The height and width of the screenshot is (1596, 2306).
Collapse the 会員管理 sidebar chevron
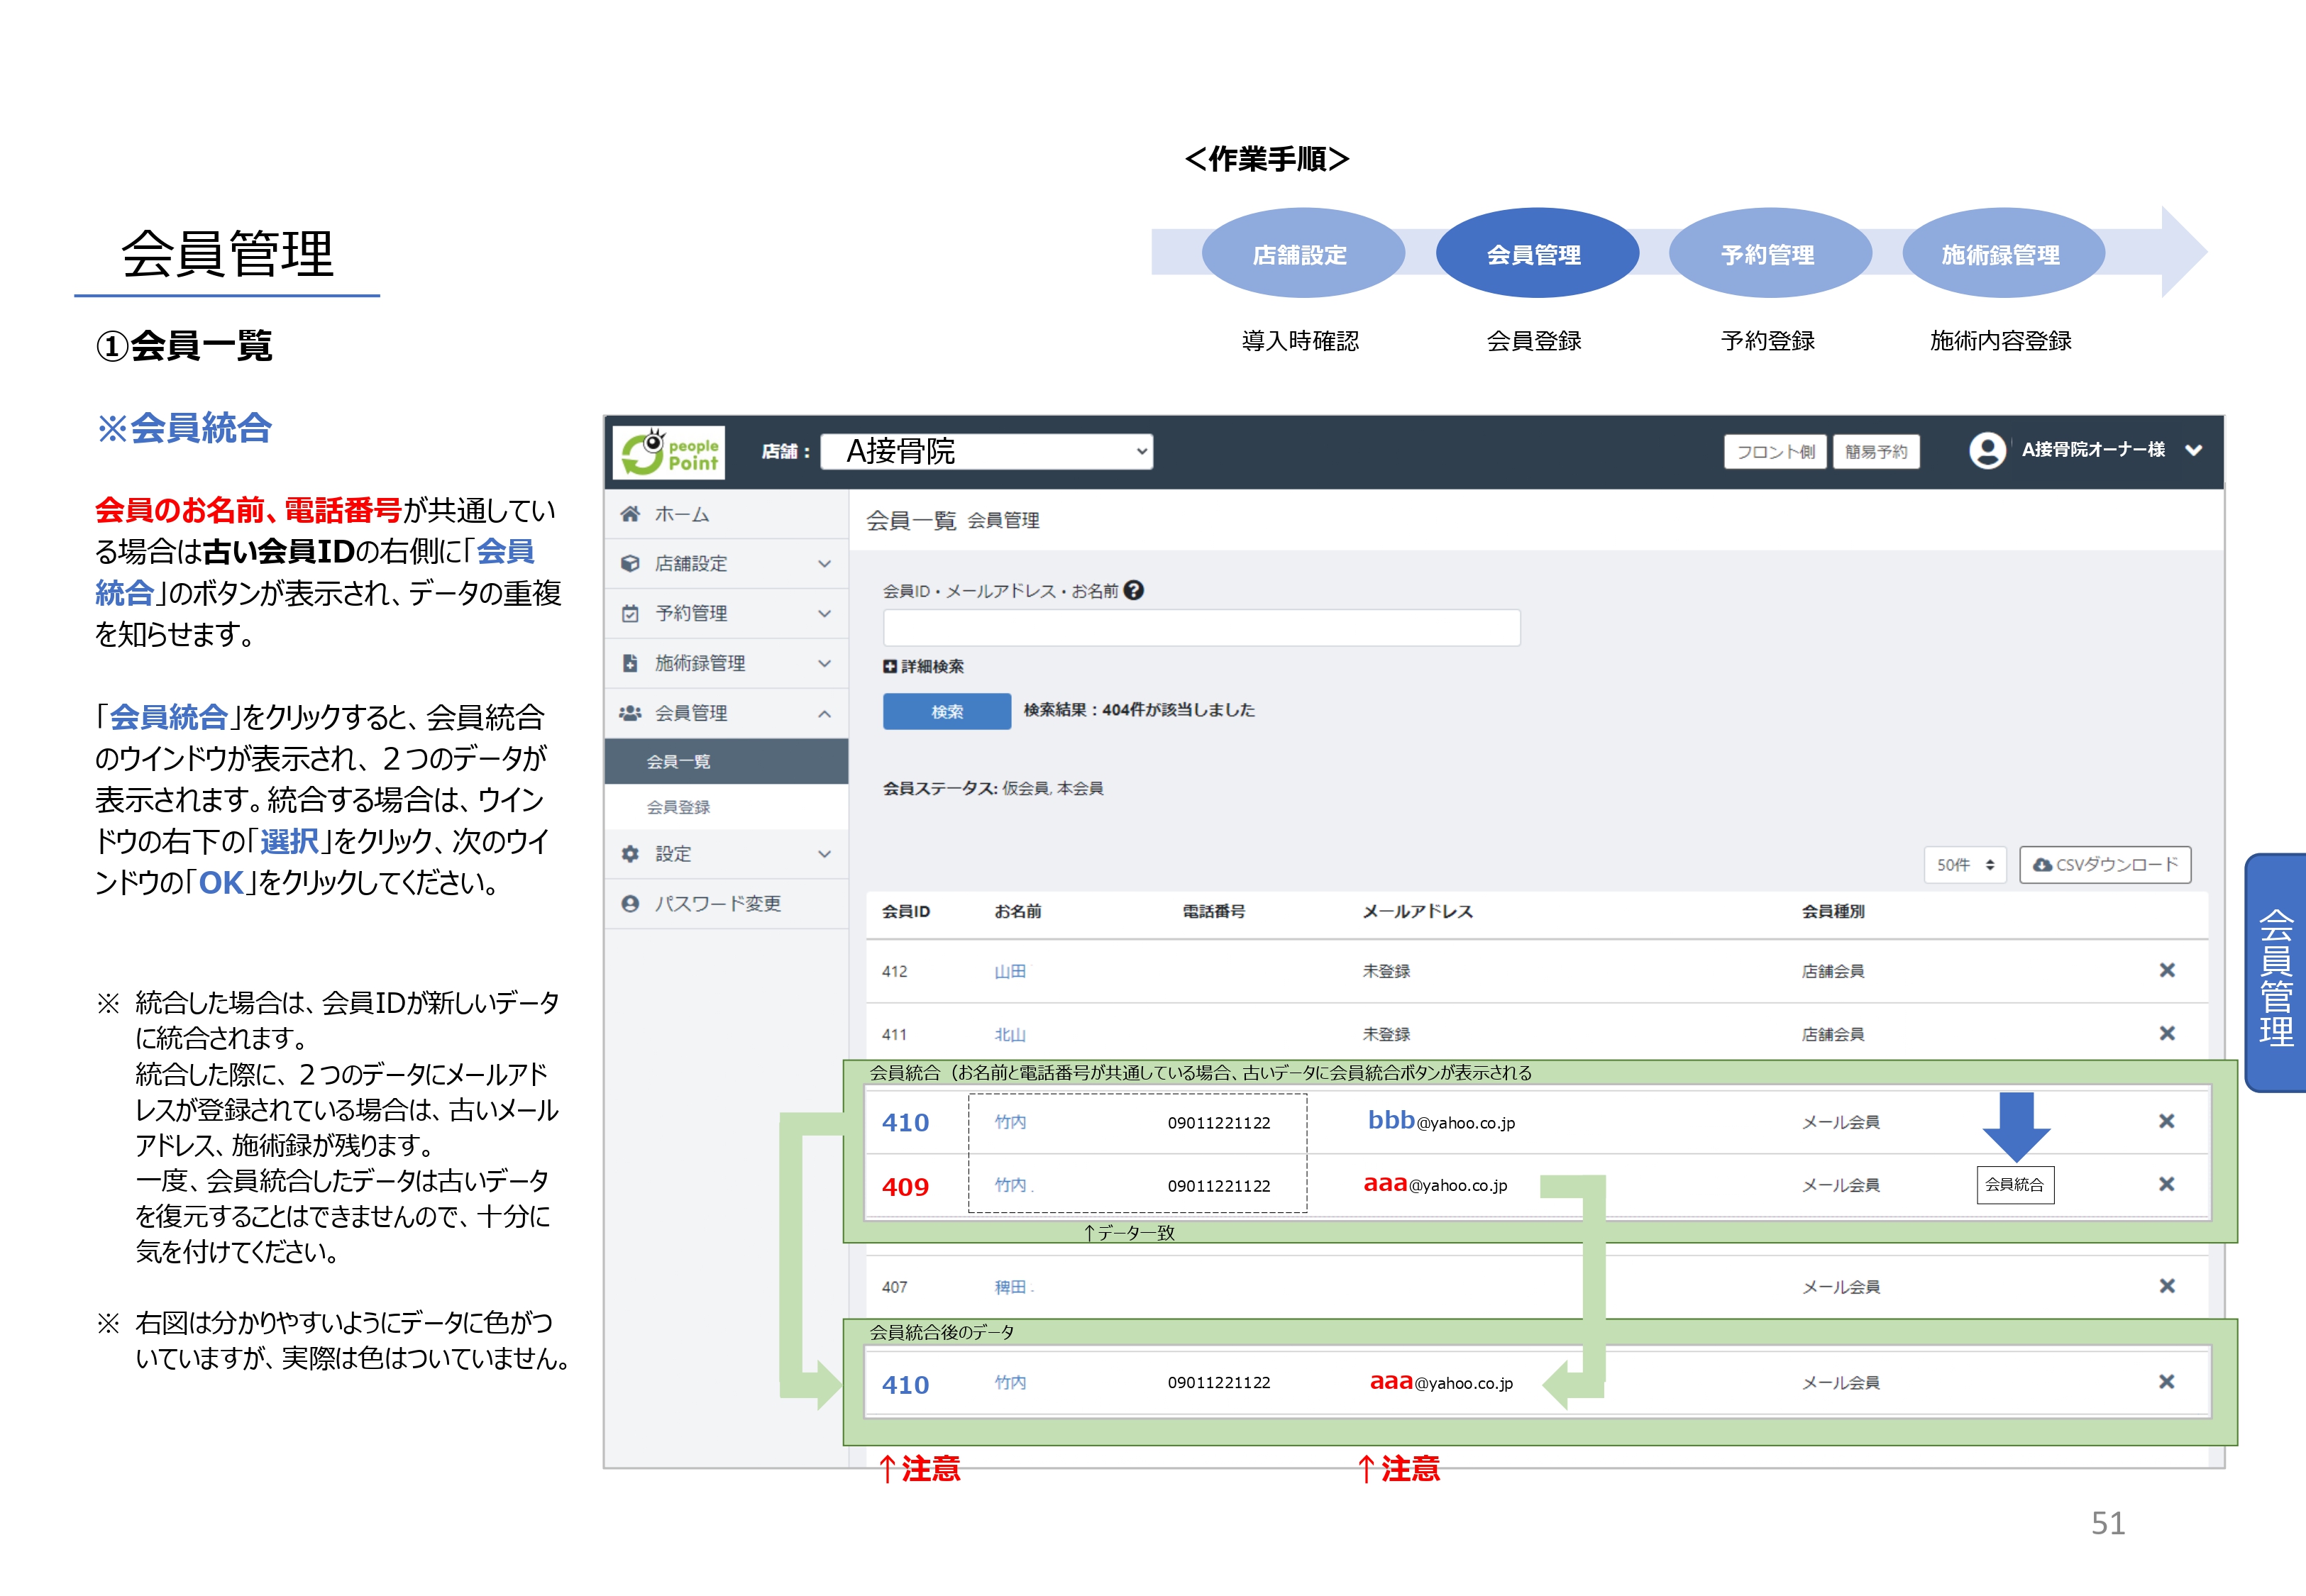coord(824,713)
